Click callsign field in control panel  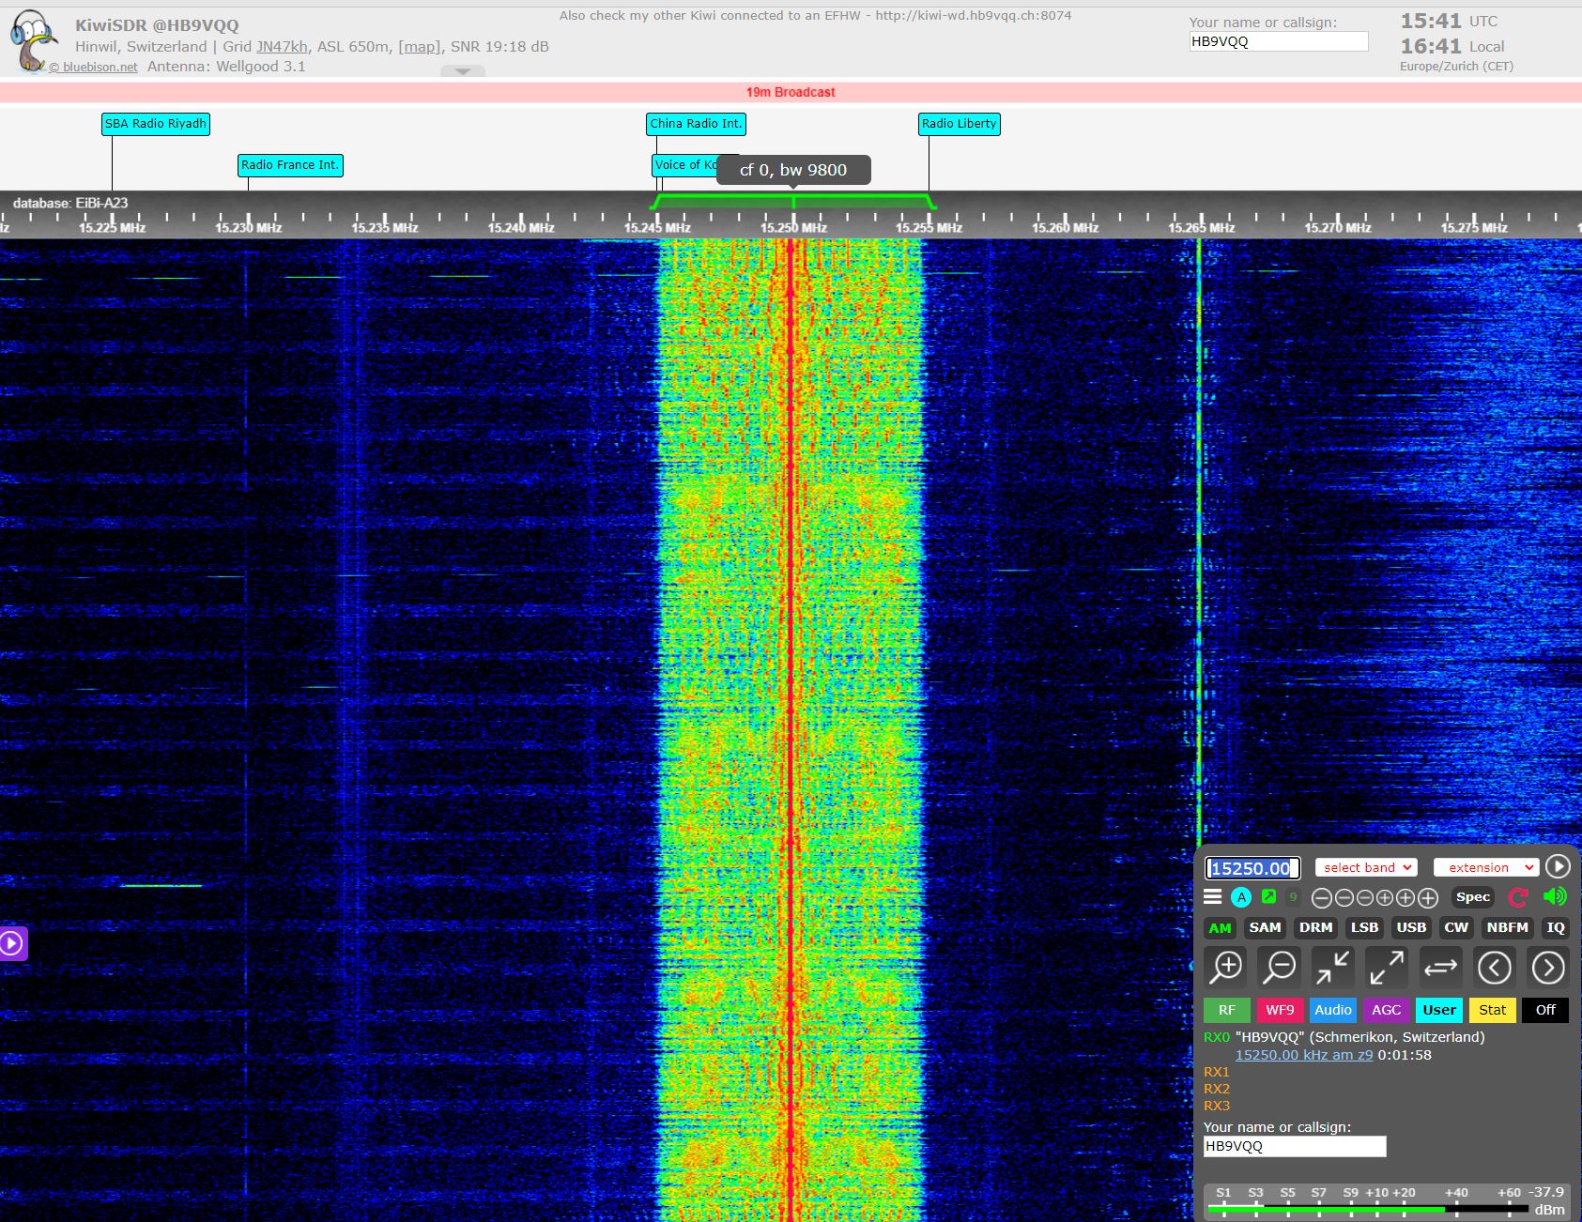pos(1295,1146)
